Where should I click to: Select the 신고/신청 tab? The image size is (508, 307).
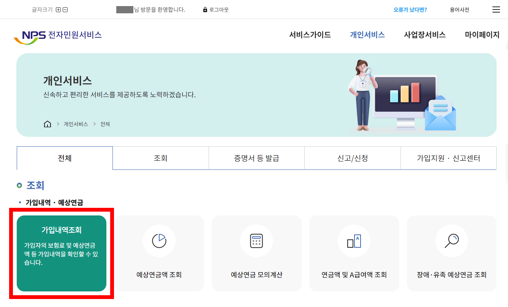click(x=353, y=158)
